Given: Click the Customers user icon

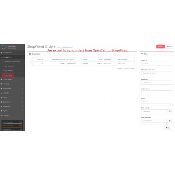Looking at the screenshot, I should 1,102.
